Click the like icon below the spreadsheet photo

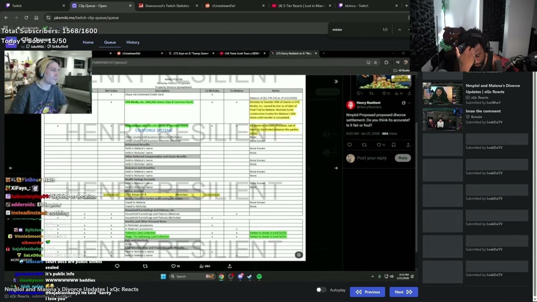[x=173, y=266]
